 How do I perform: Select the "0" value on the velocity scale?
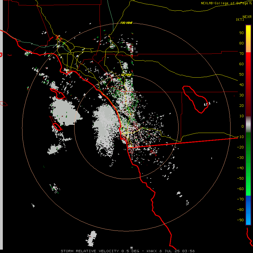click(x=243, y=126)
